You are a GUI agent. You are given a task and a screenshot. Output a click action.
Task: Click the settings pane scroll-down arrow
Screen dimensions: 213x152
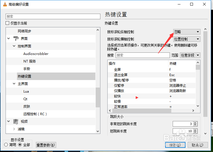[x=205, y=134]
